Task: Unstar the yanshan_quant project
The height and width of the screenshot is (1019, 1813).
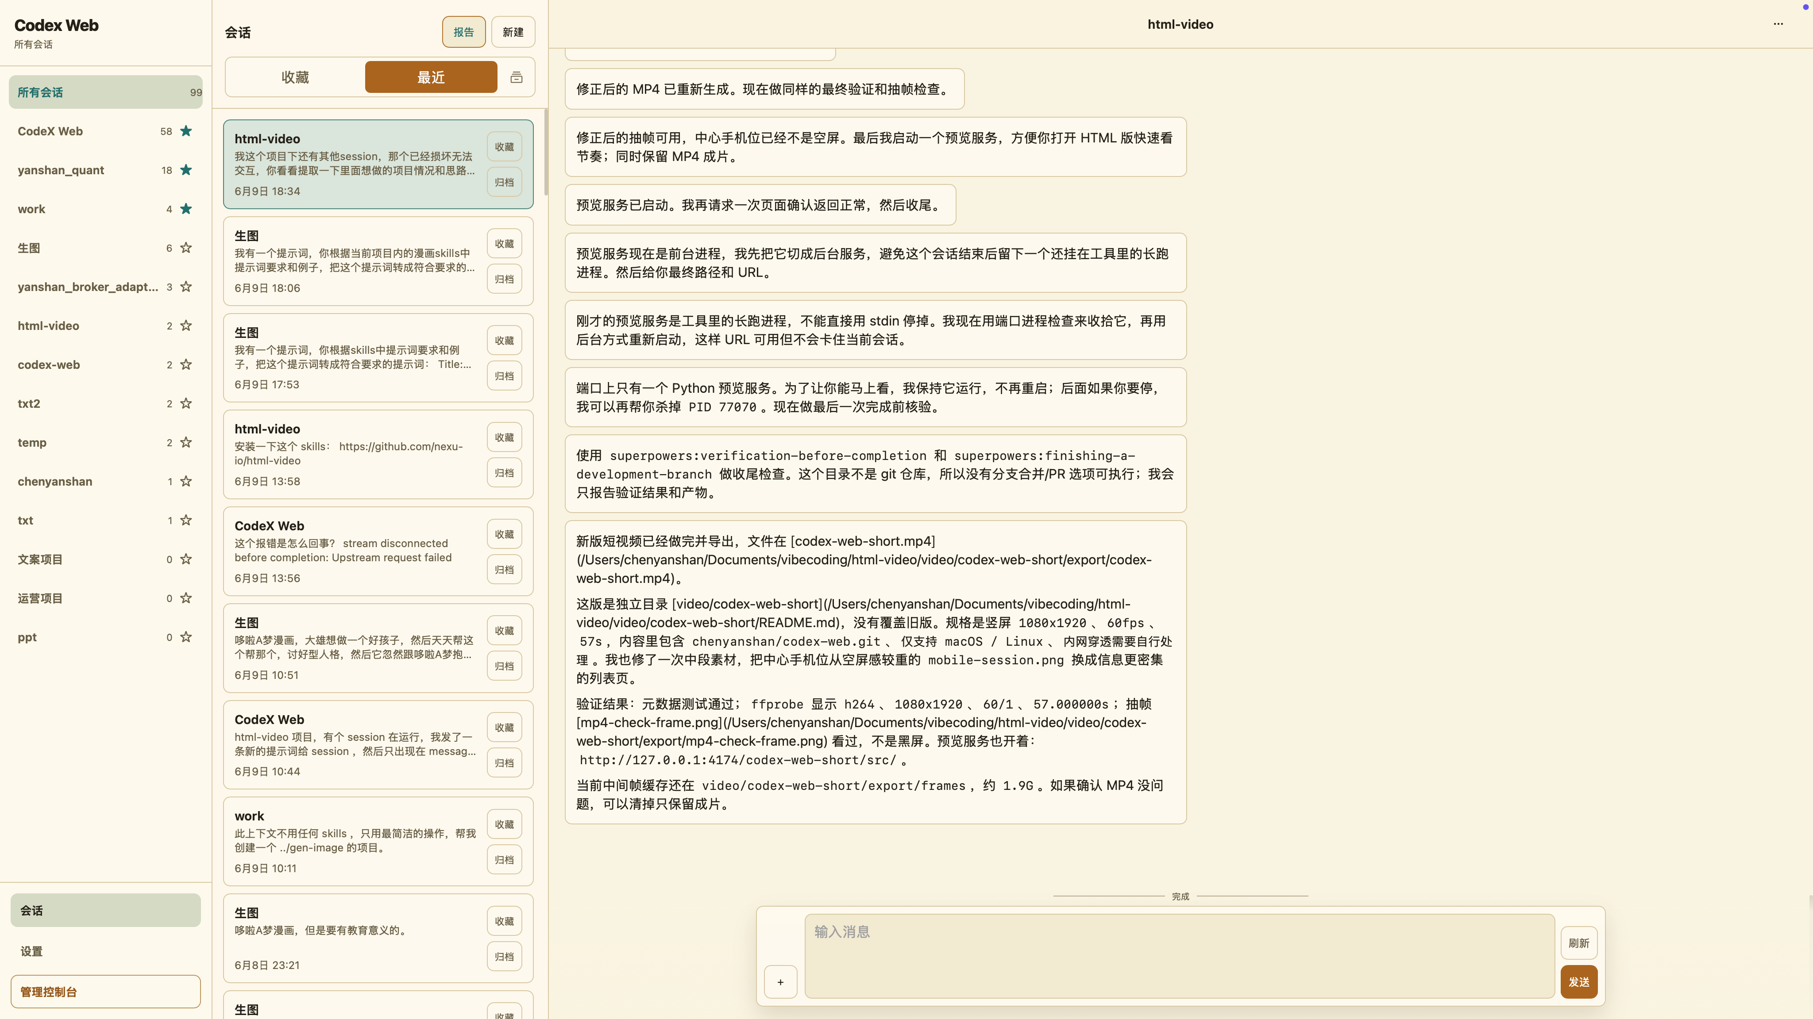Action: 186,169
